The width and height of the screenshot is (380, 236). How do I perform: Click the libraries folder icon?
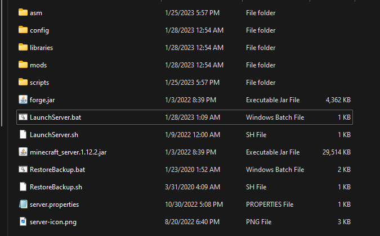(23, 47)
